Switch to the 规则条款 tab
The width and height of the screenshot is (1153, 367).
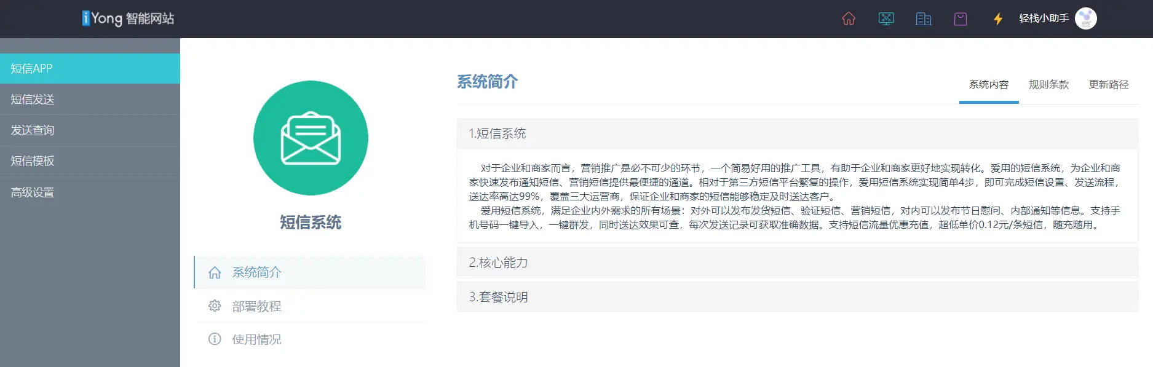click(1048, 85)
